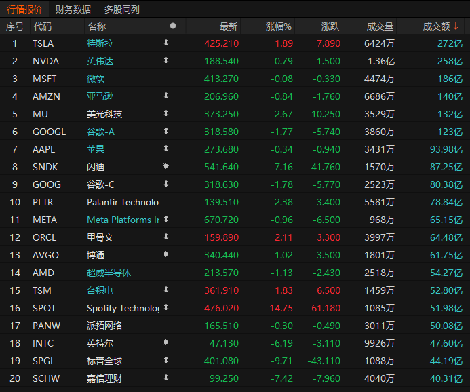Viewport: 470px width, 392px height.
Task: Click the up-down marker in META row
Action: coord(166,219)
